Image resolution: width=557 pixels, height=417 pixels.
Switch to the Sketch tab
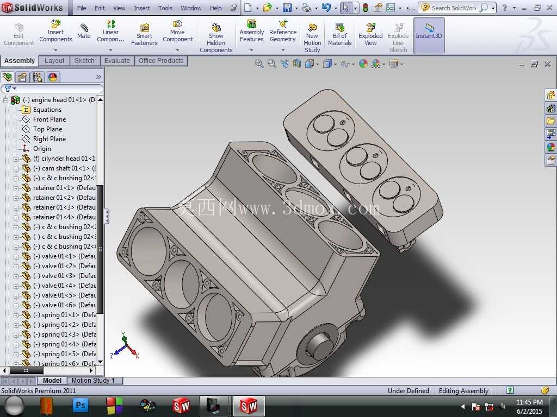coord(84,61)
